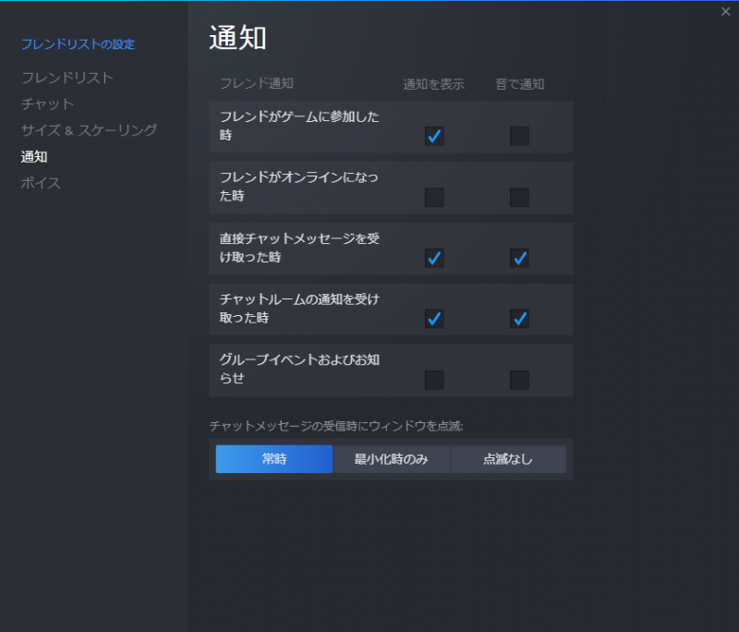Enable 音で通知 for グループイベントおよびお知らせ
739x632 pixels.
[x=519, y=381]
